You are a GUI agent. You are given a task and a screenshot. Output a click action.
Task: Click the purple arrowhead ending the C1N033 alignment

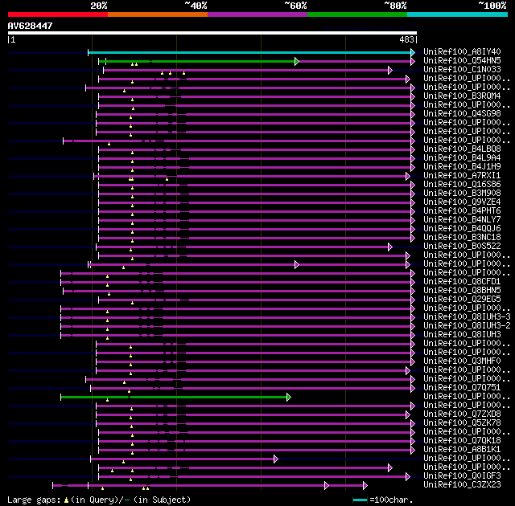coord(390,70)
